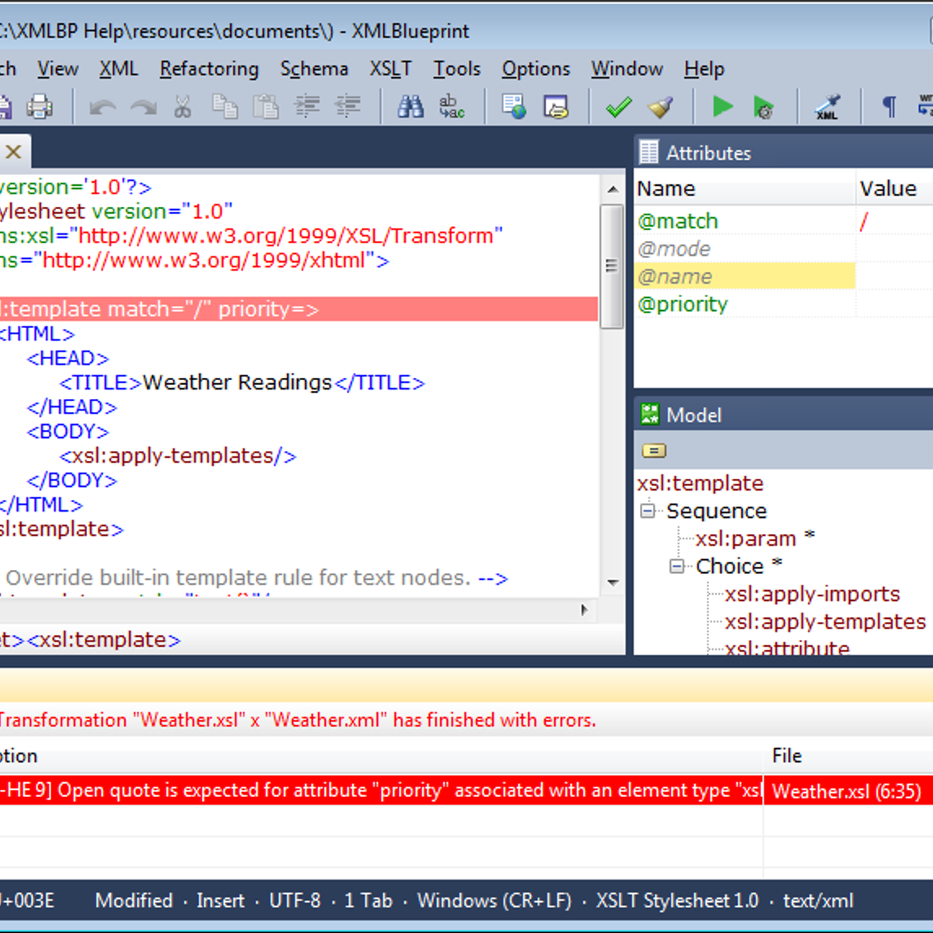The height and width of the screenshot is (933, 933).
Task: Open the Tools menu
Action: (456, 68)
